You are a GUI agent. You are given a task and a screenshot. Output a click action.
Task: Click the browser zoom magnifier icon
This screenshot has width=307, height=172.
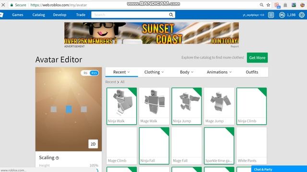(x=261, y=5)
